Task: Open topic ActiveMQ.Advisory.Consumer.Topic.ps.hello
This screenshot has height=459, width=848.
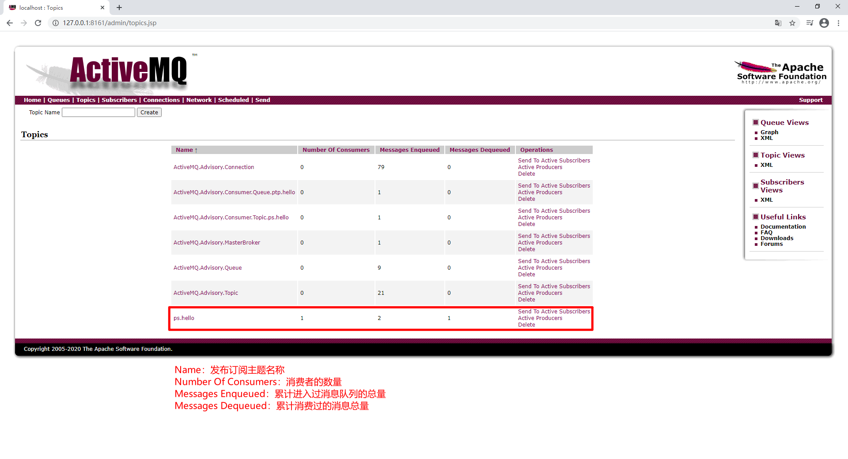Action: pyautogui.click(x=231, y=218)
